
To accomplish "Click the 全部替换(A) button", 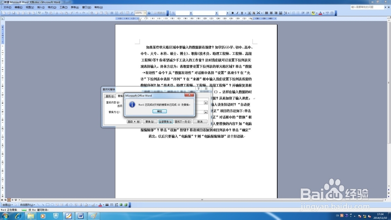I will point(165,122).
